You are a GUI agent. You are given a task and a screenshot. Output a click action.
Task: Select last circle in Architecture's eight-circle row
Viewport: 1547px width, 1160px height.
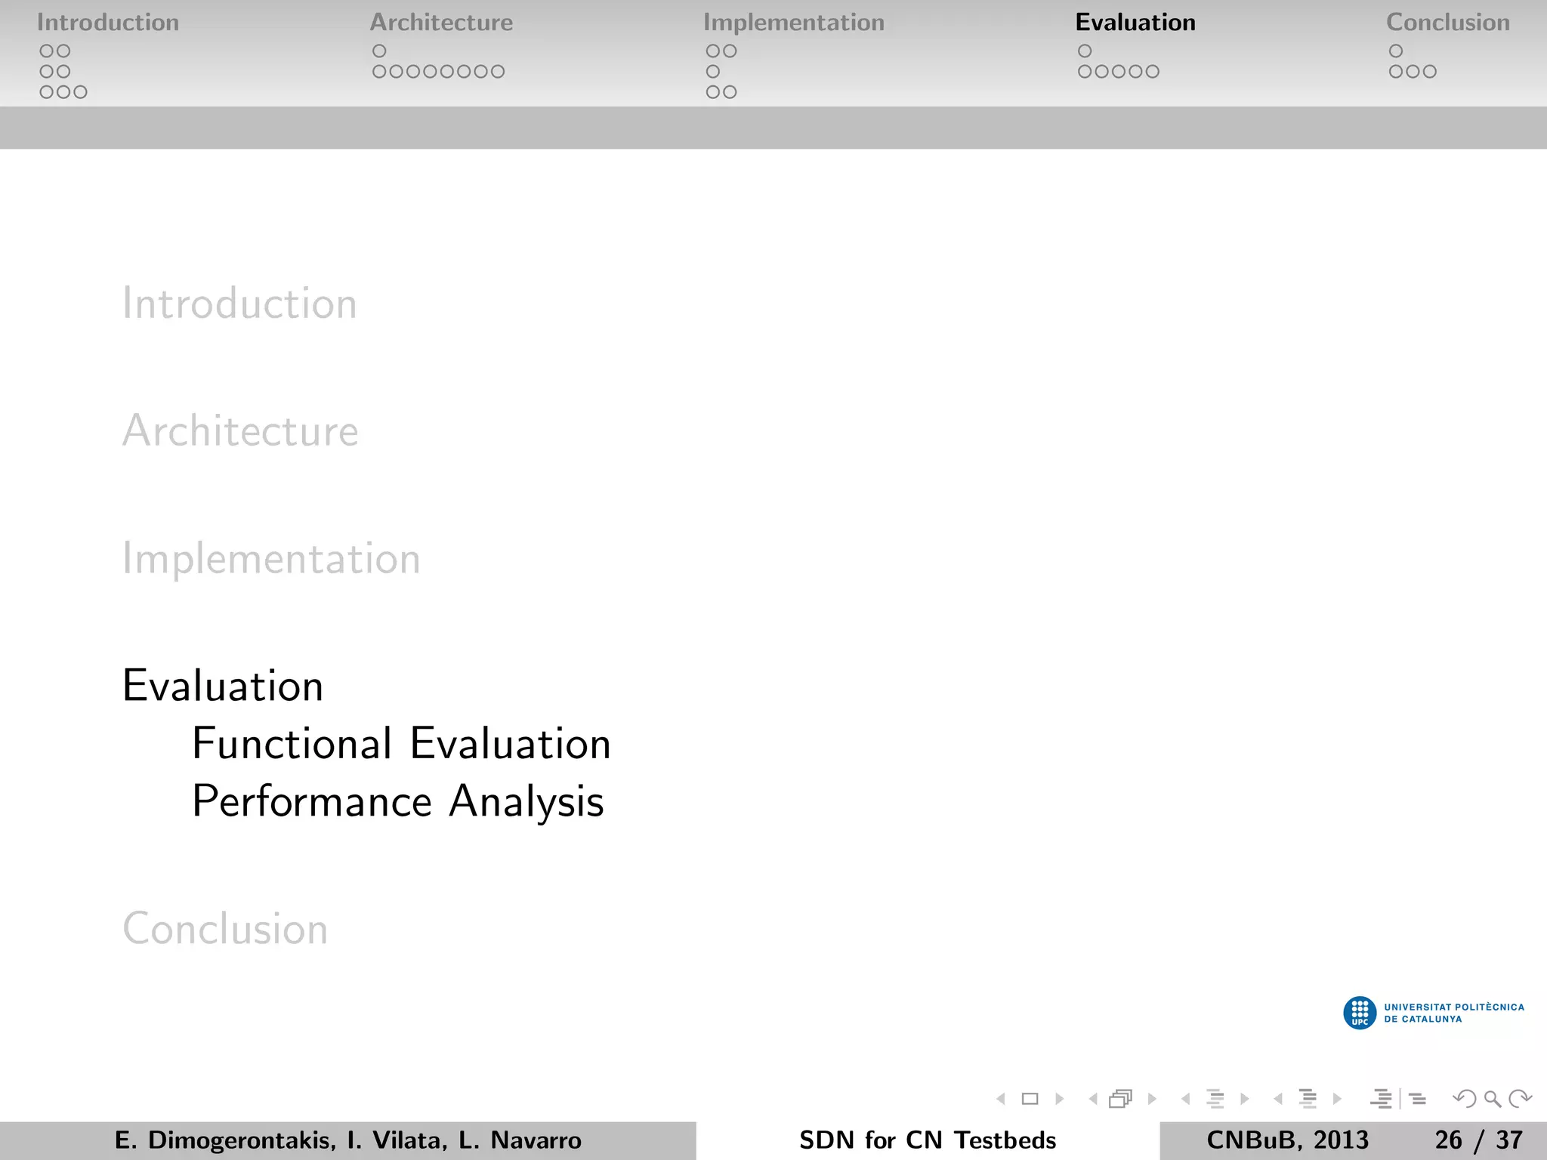(x=497, y=72)
